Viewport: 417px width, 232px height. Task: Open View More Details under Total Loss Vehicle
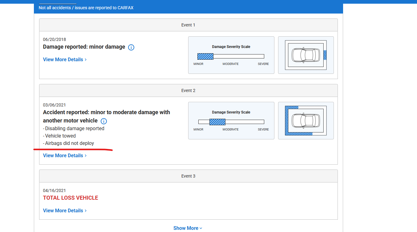coord(65,210)
